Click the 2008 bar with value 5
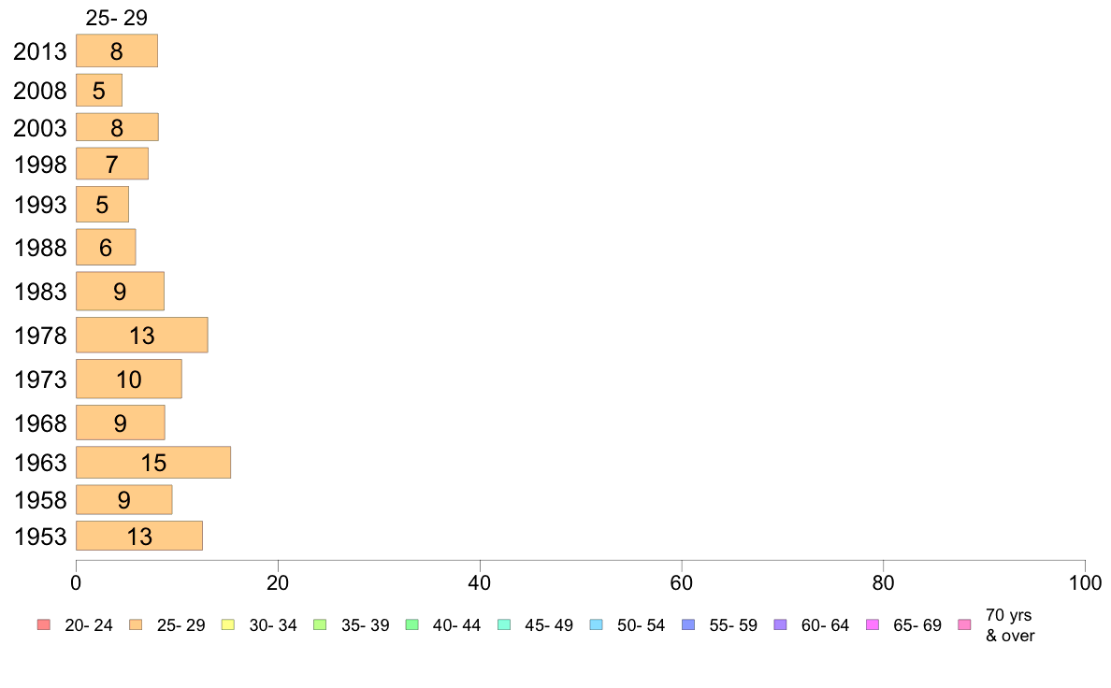Viewport: 1111px width, 688px height. click(x=99, y=90)
